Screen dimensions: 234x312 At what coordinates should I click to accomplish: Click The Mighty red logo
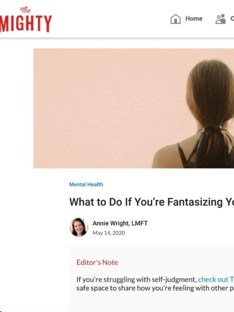(26, 19)
